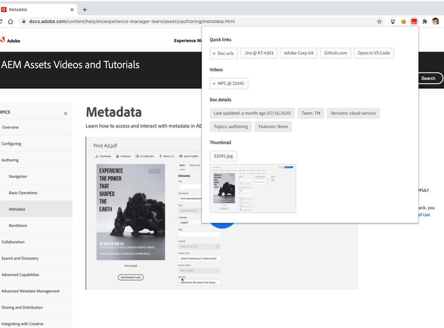
Task: Expand the MPC @ 32045 dropdown
Action: [x=229, y=83]
